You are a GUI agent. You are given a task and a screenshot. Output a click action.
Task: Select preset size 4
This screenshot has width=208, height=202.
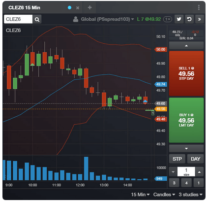click(186, 183)
